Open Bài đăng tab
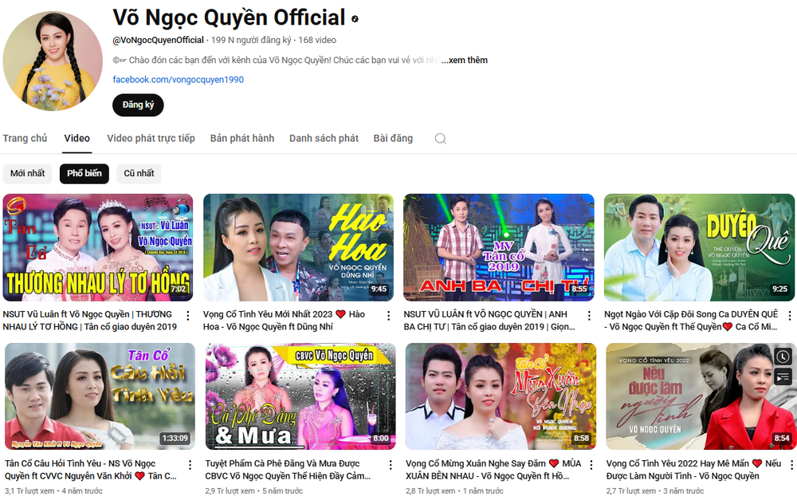The image size is (797, 504). (393, 138)
